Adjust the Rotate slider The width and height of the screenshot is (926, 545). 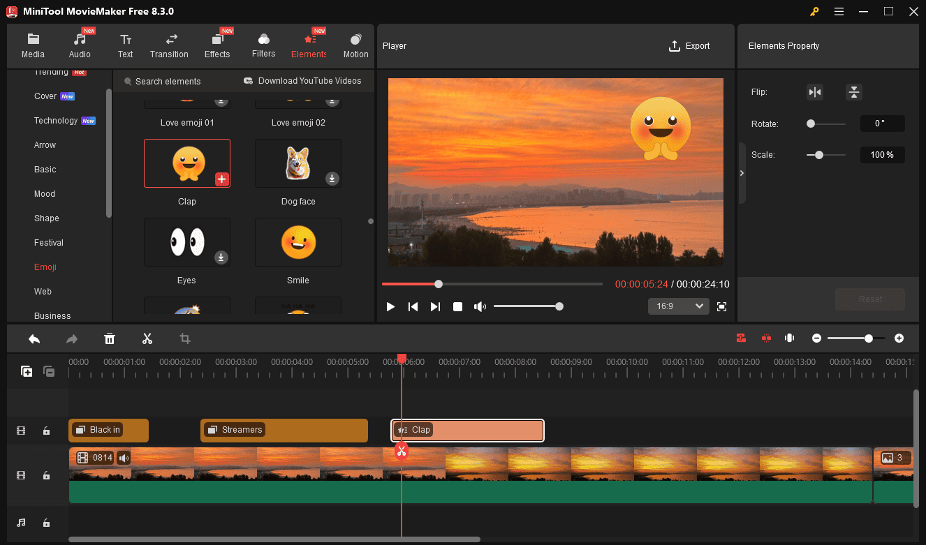825,124
